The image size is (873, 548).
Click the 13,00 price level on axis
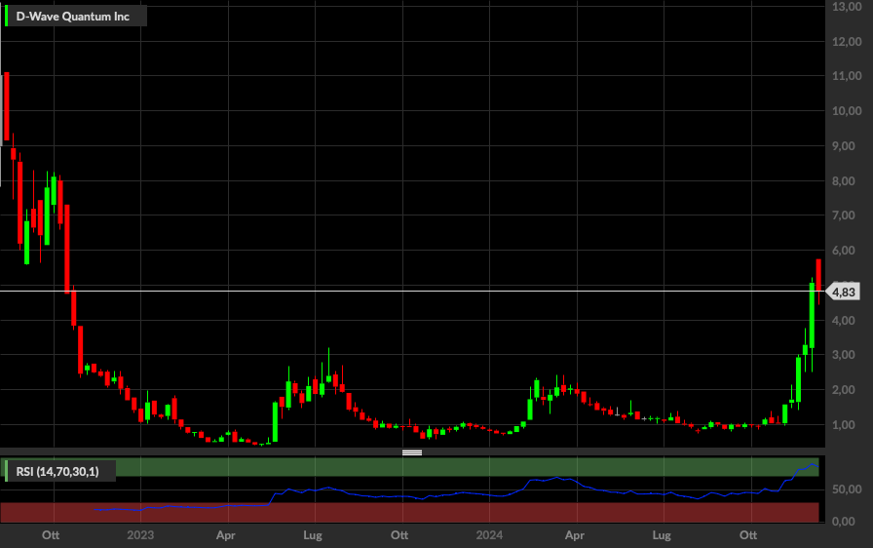pyautogui.click(x=847, y=7)
